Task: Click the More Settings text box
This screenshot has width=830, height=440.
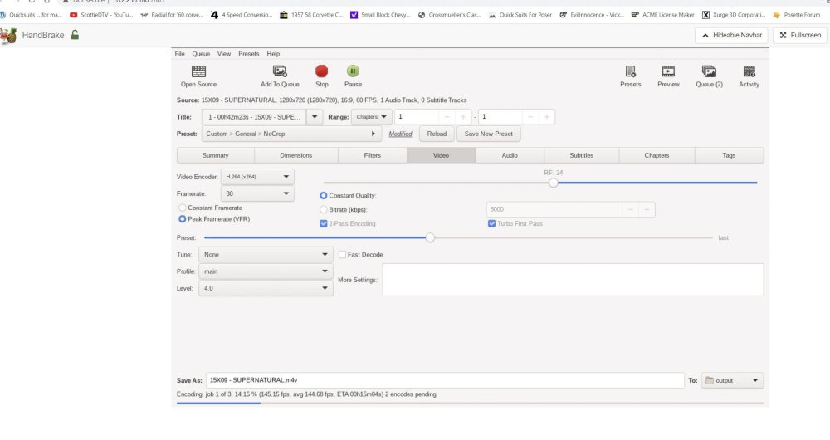Action: click(573, 280)
